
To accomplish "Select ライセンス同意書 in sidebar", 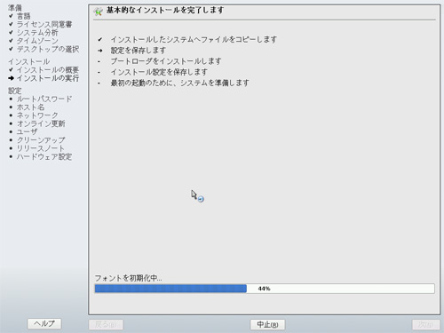I will coord(44,24).
